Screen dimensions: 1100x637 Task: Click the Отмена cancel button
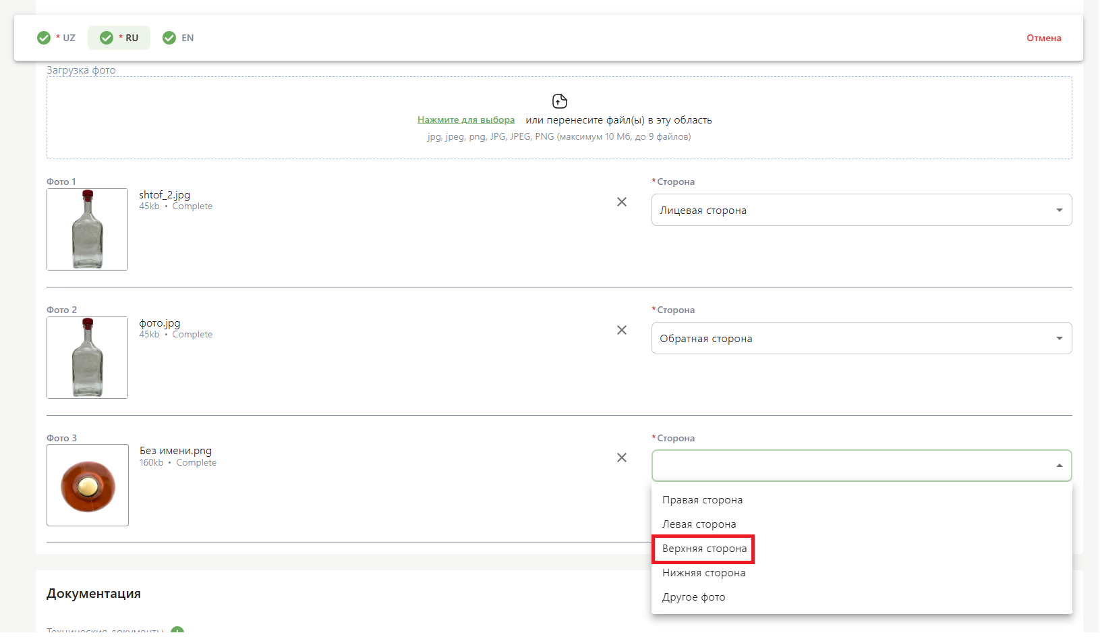point(1043,38)
